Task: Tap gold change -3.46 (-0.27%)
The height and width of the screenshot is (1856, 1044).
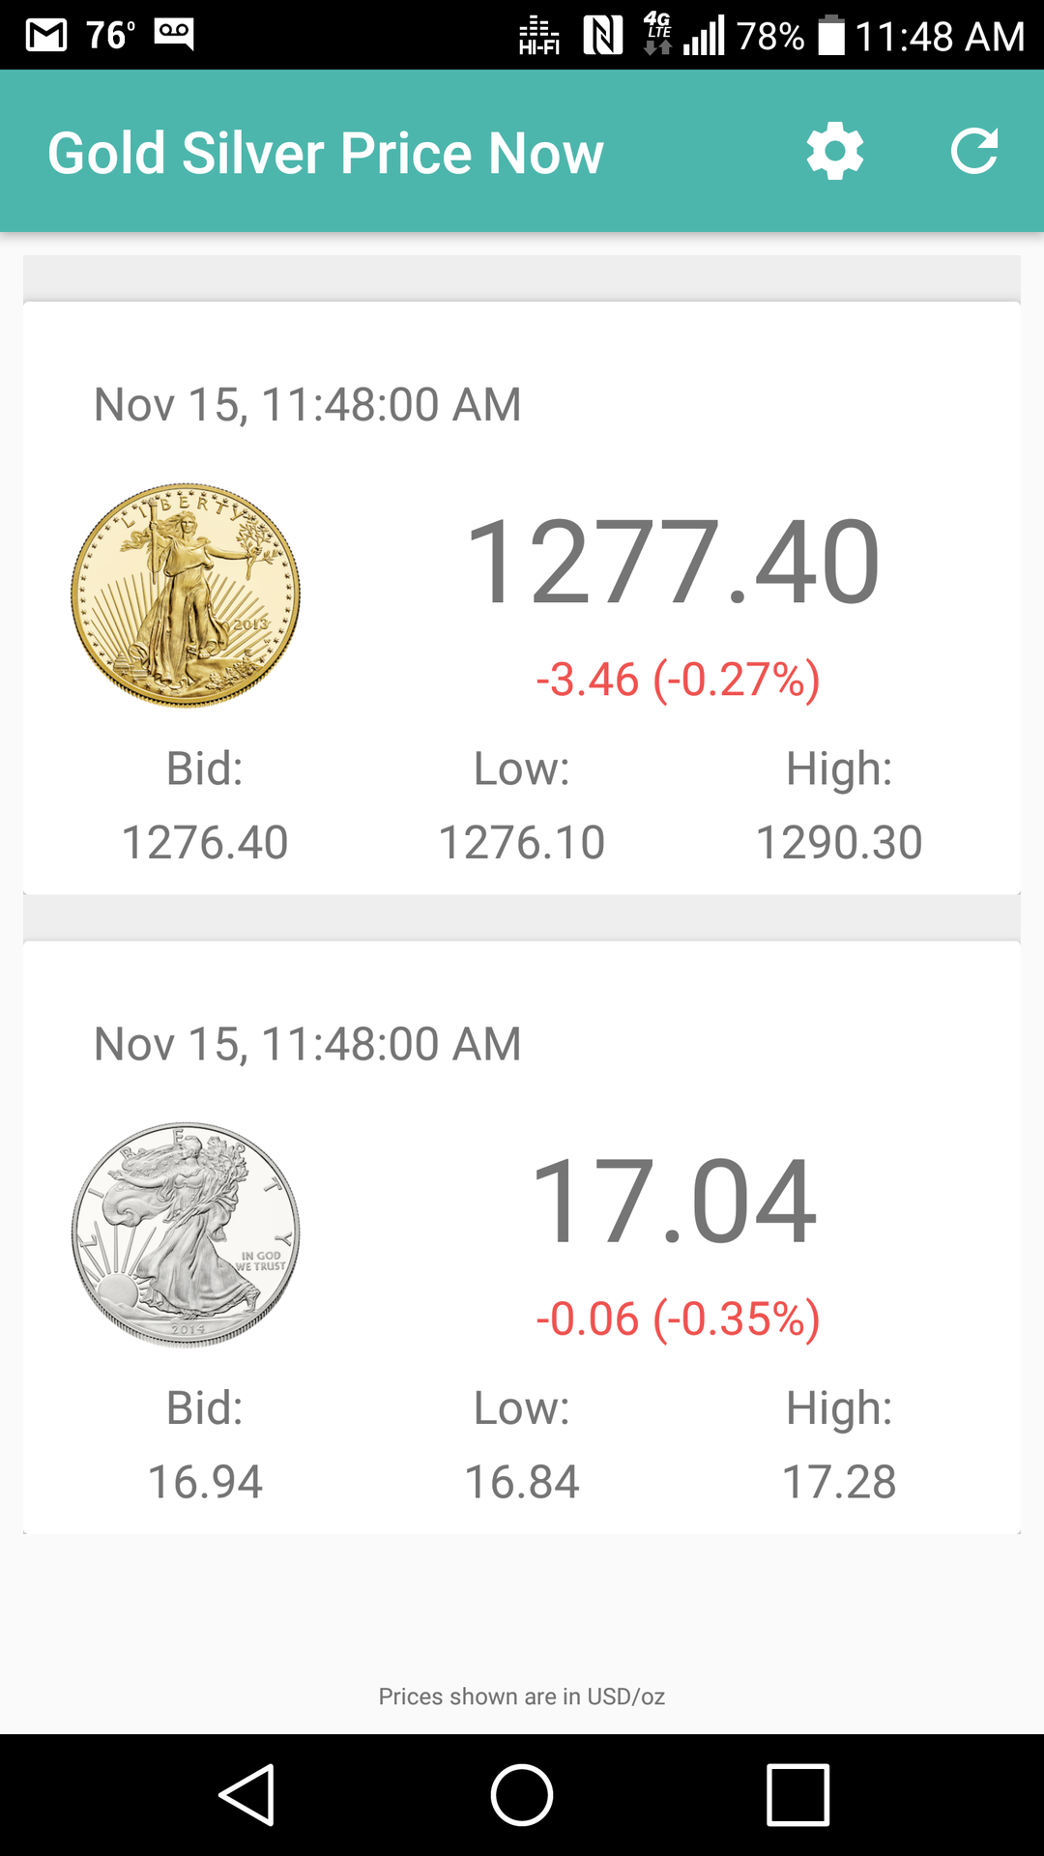Action: click(x=678, y=680)
